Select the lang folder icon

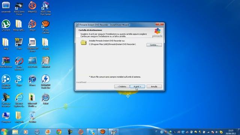pyautogui.click(x=6, y=44)
